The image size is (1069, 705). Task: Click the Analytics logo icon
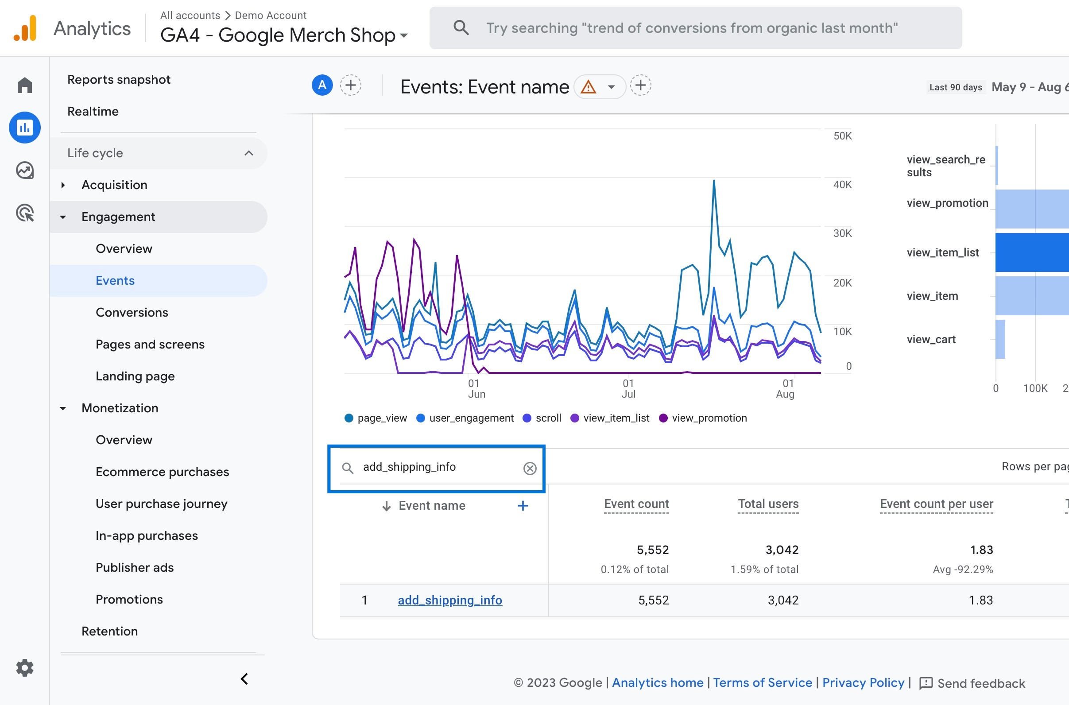click(x=25, y=28)
